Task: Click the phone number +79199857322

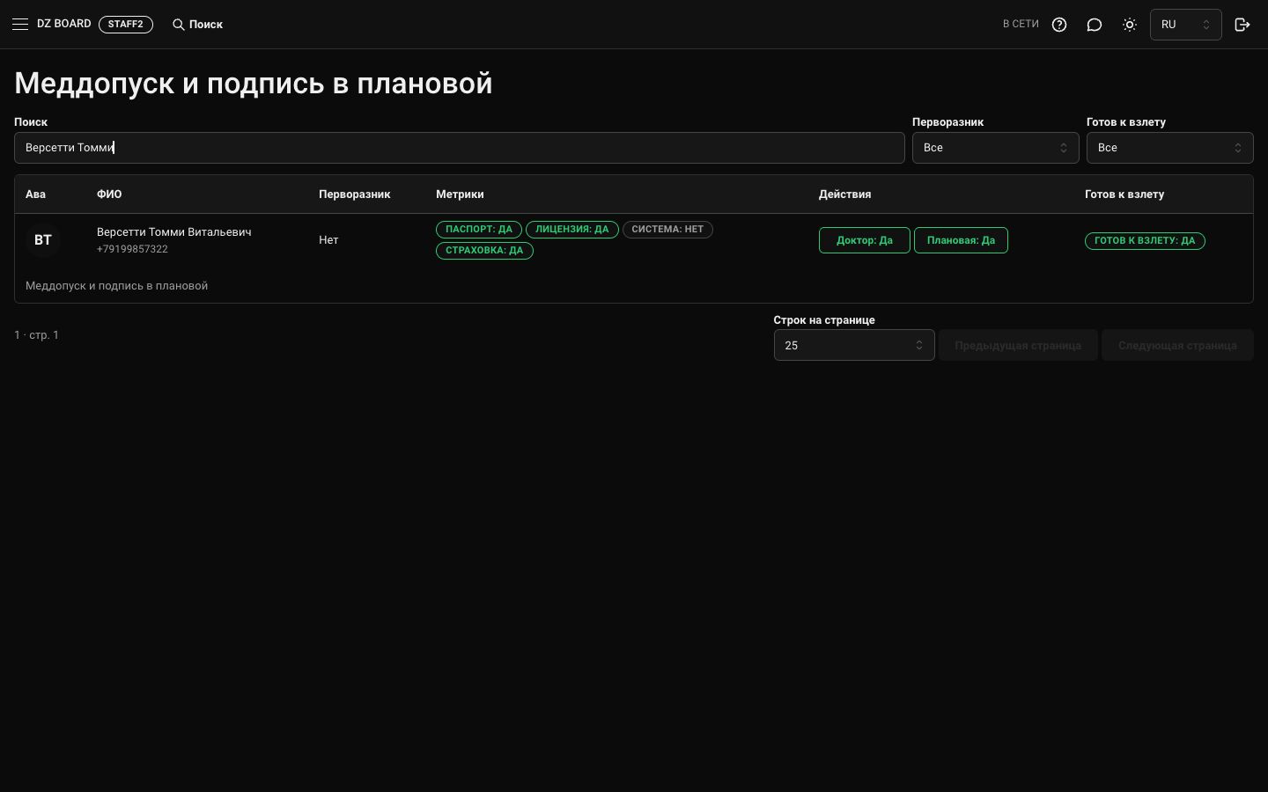Action: tap(132, 249)
